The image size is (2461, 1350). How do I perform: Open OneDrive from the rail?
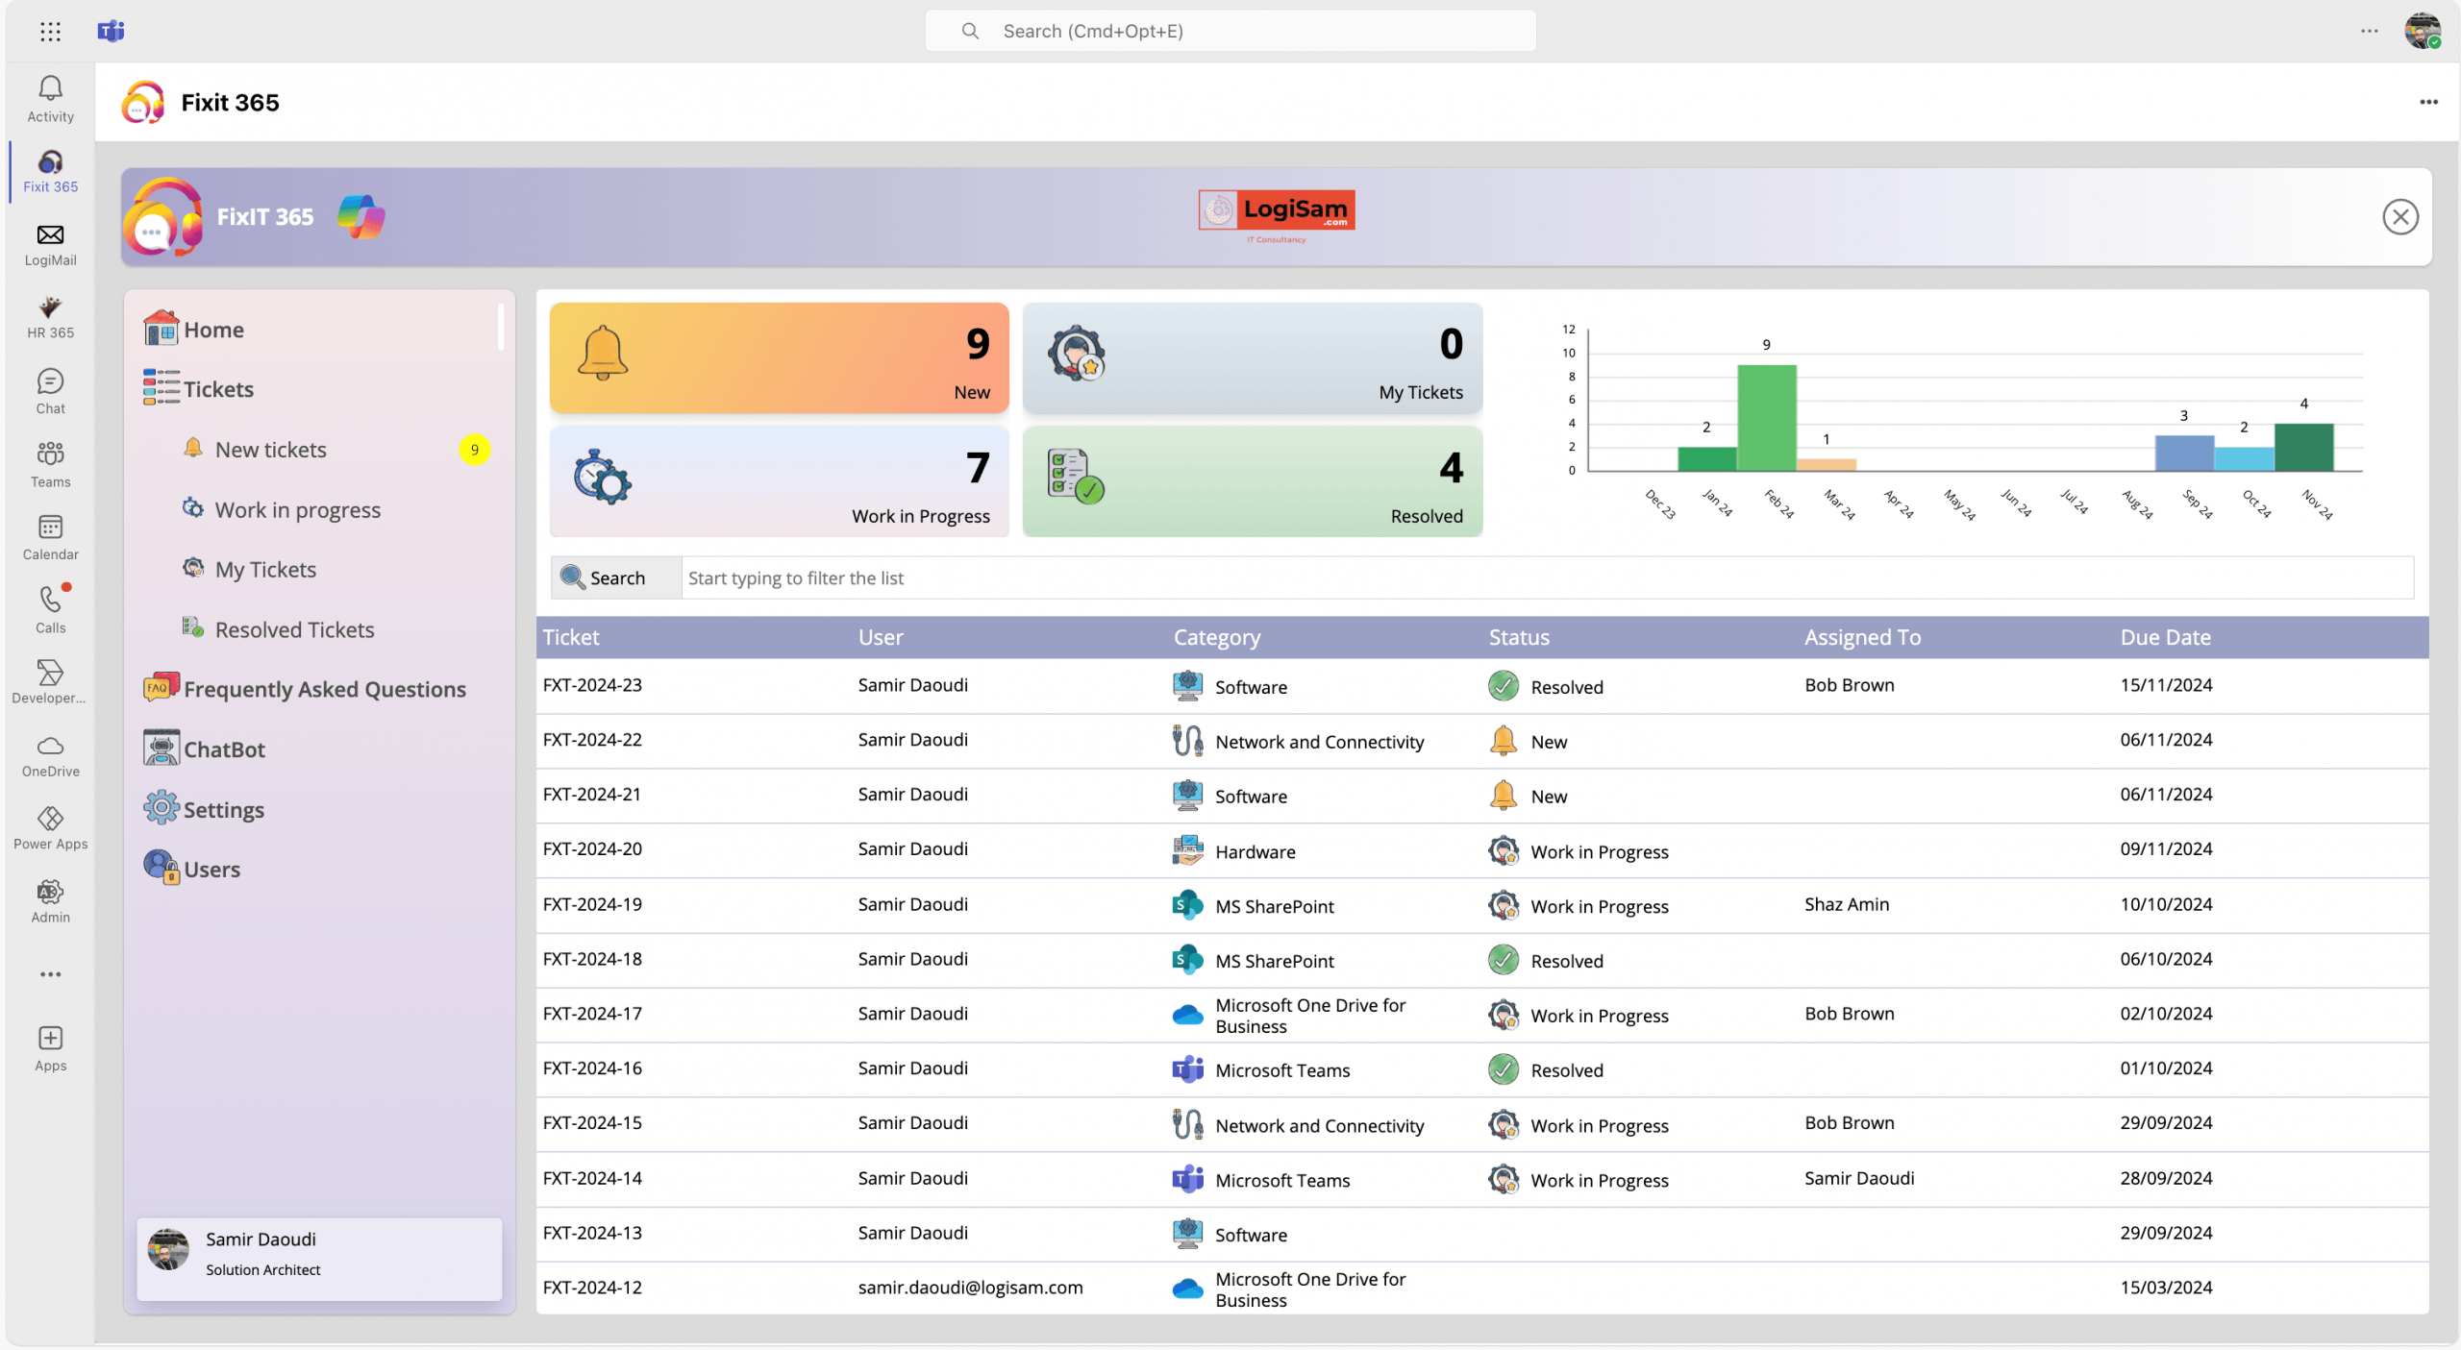50,757
